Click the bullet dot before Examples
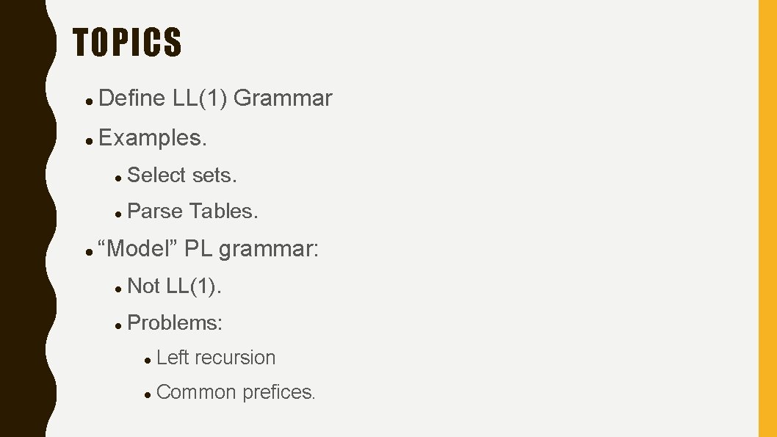The image size is (777, 437). (89, 142)
